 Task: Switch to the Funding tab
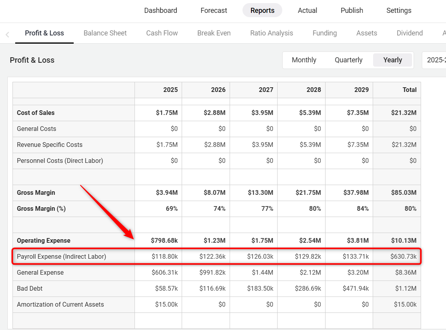(x=324, y=33)
